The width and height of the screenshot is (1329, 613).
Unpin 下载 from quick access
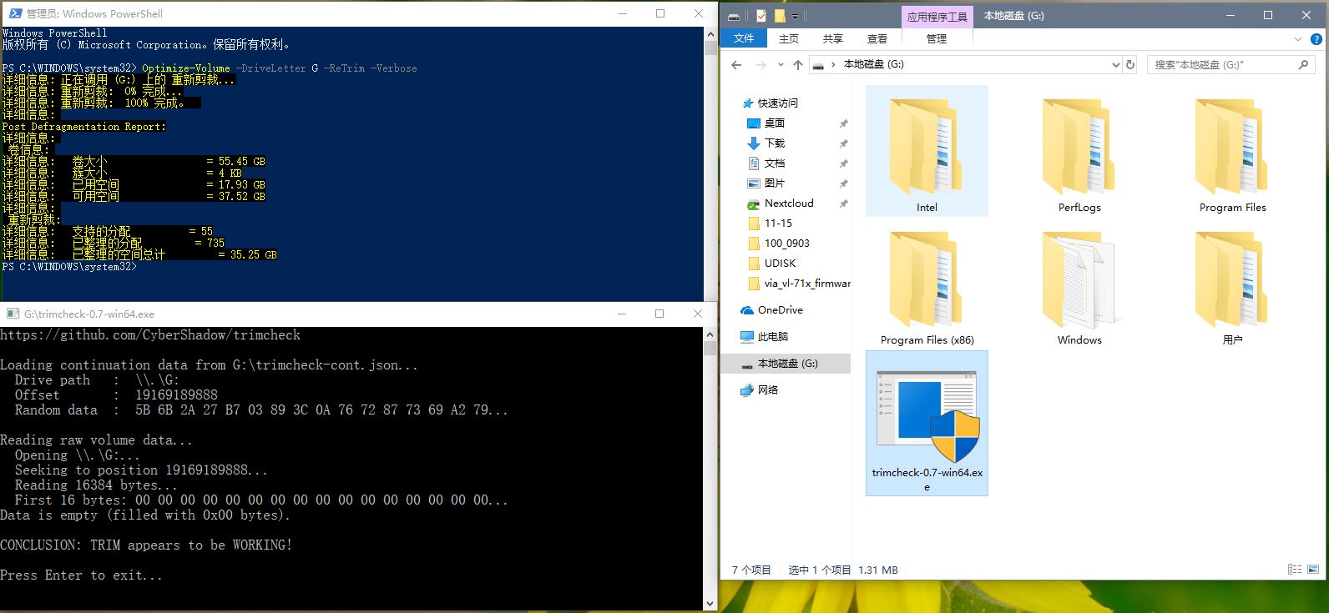click(x=843, y=143)
